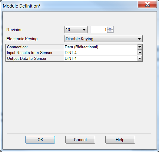This screenshot has width=159, height=152.
Task: Open Help for Module Definition
Action: click(120, 140)
